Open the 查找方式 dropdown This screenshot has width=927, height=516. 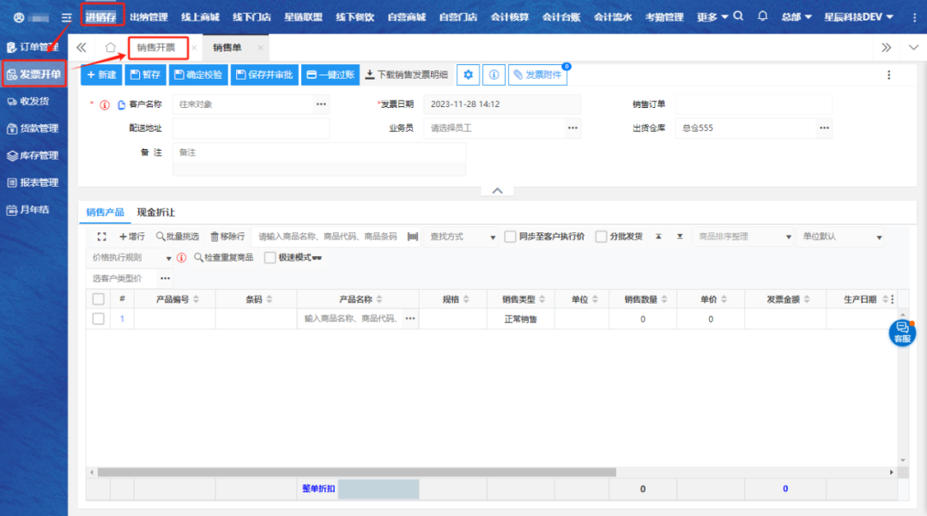tap(463, 237)
